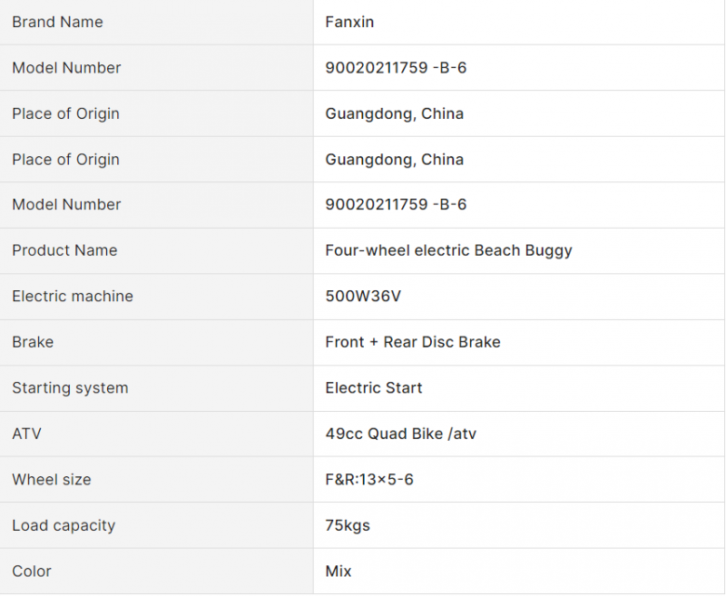The height and width of the screenshot is (596, 726).
Task: Select Four-wheel electric Beach Buggy text
Action: click(448, 250)
